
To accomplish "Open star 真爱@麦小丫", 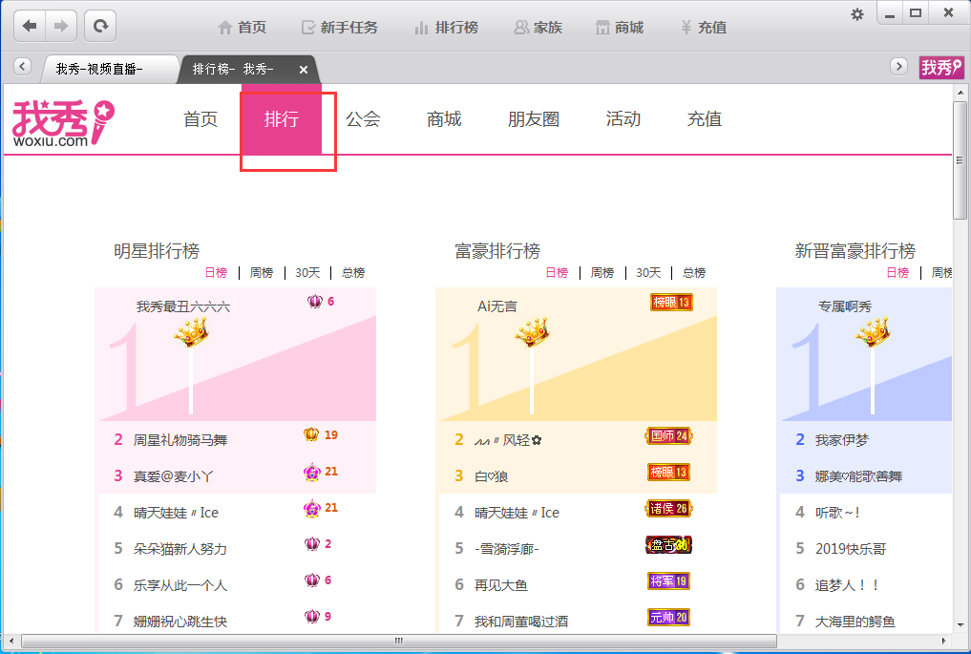I will [x=174, y=476].
